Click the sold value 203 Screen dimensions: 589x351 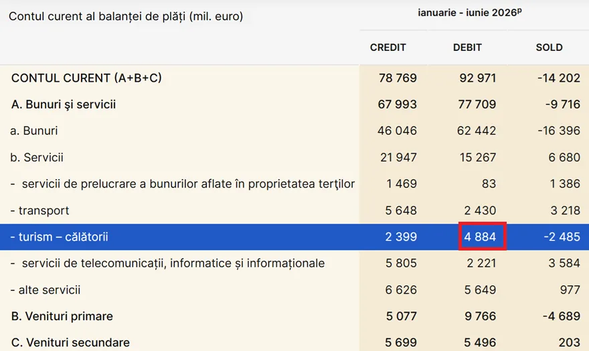pos(570,342)
